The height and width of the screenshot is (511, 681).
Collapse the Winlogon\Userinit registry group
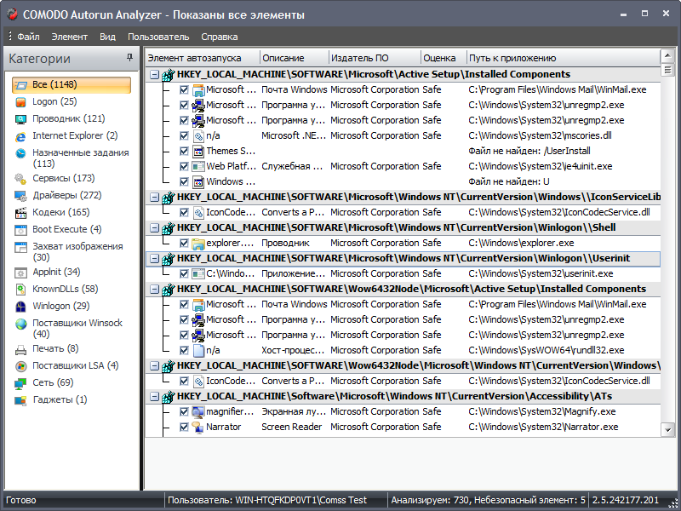click(154, 259)
